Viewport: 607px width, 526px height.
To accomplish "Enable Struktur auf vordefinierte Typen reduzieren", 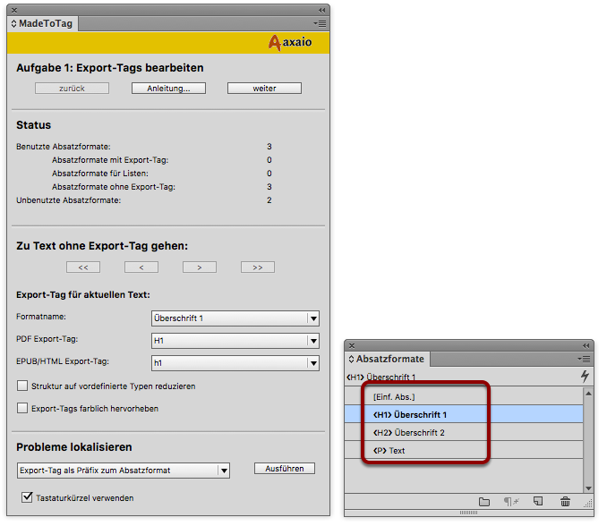I will [22, 386].
